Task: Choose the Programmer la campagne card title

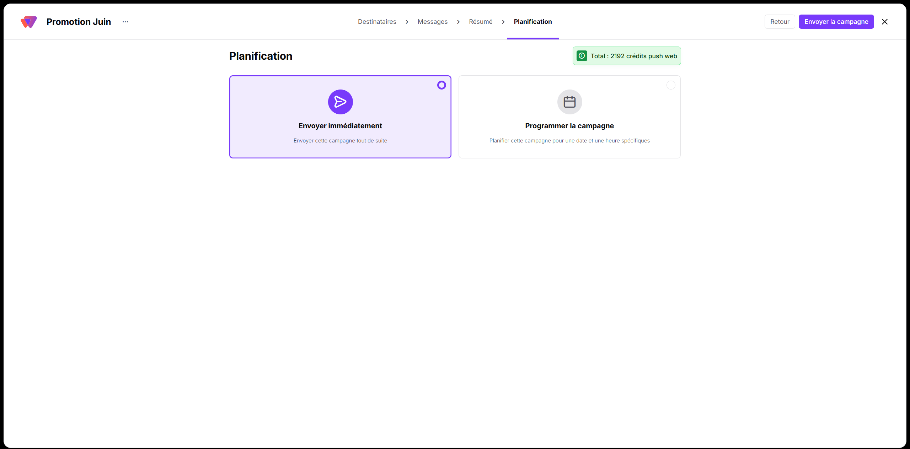Action: point(569,126)
